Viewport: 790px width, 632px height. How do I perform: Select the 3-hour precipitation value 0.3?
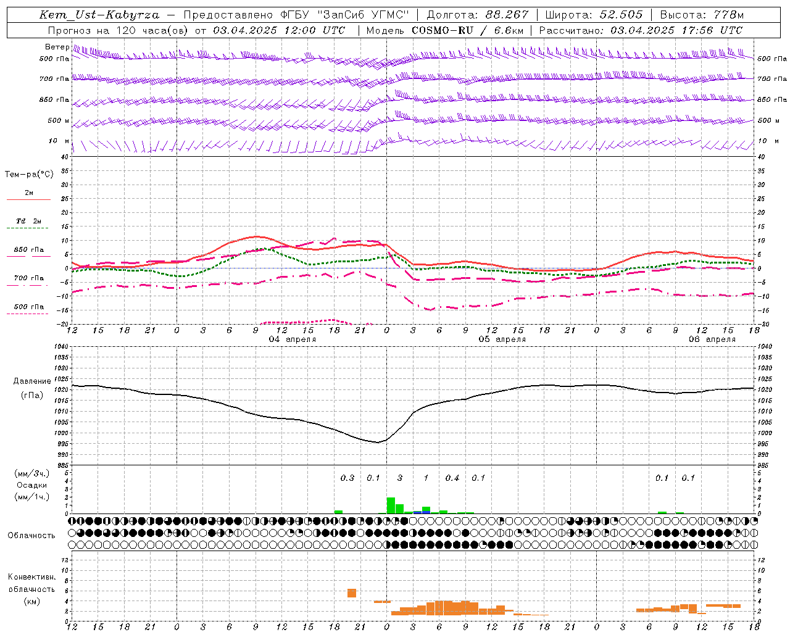tap(347, 478)
